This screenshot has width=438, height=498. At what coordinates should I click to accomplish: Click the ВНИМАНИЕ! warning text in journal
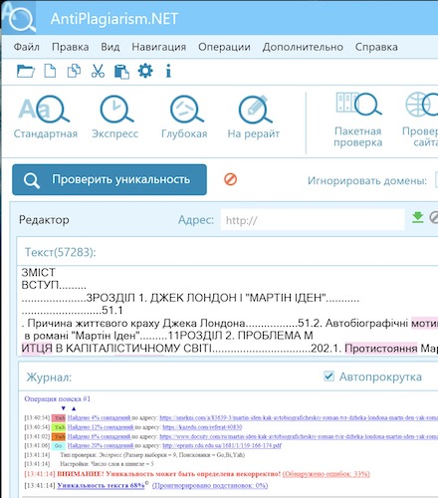tap(168, 474)
